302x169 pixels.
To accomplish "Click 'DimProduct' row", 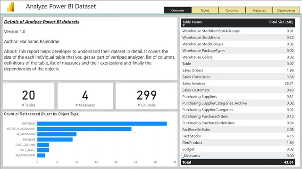I will (238, 143).
